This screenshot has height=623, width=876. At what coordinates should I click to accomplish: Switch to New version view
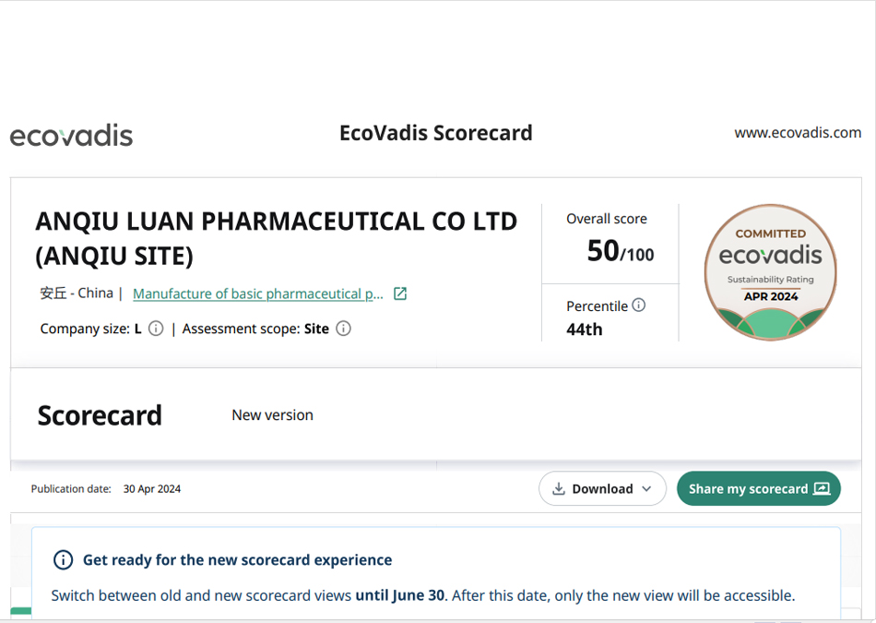273,415
